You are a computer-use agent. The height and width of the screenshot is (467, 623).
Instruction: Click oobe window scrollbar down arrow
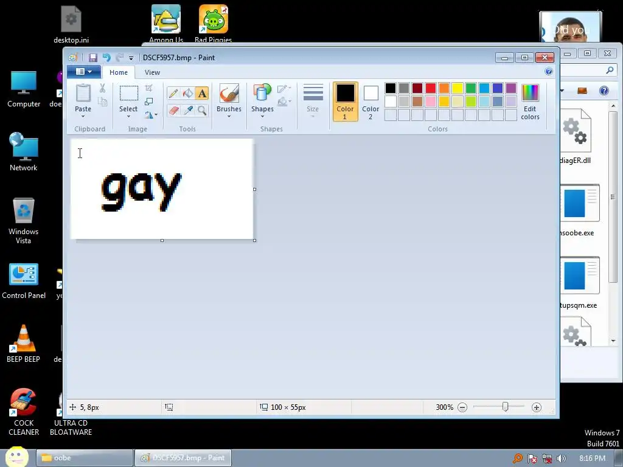(x=613, y=341)
